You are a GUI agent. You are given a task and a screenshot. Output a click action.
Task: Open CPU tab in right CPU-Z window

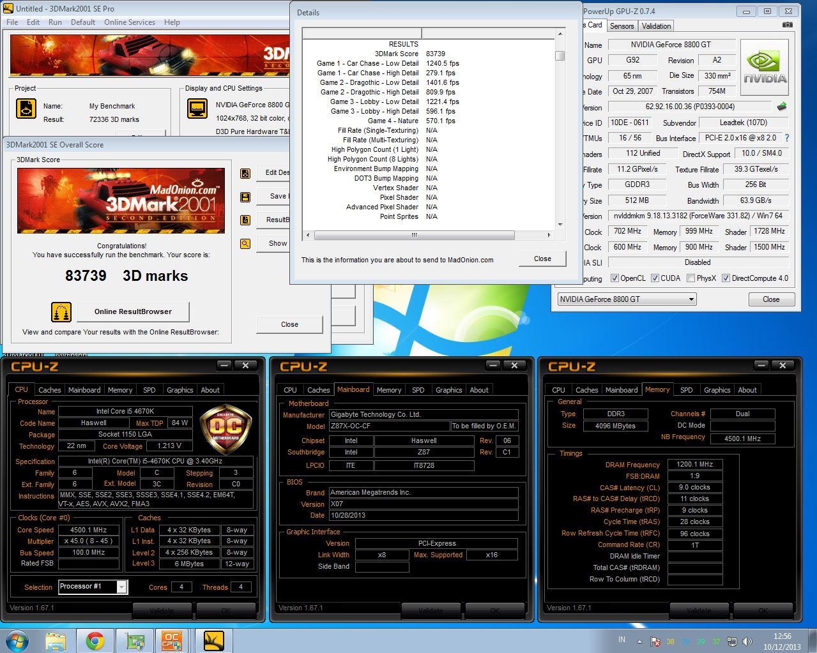558,390
